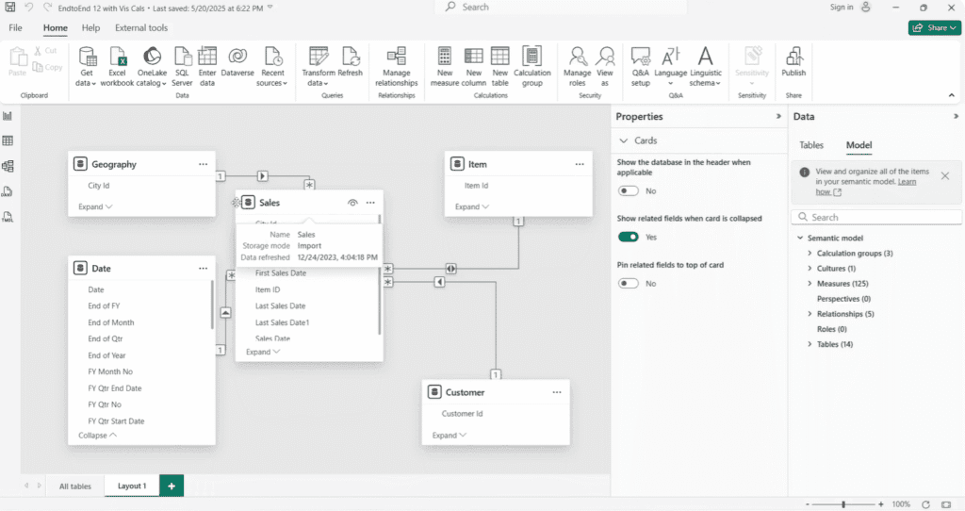This screenshot has width=965, height=511.
Task: Collapse the Date table card
Action: point(97,436)
